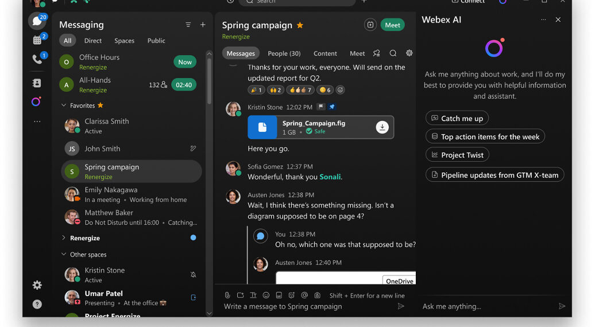Collapse the Other spaces section
The height and width of the screenshot is (327, 595).
[x=64, y=254]
